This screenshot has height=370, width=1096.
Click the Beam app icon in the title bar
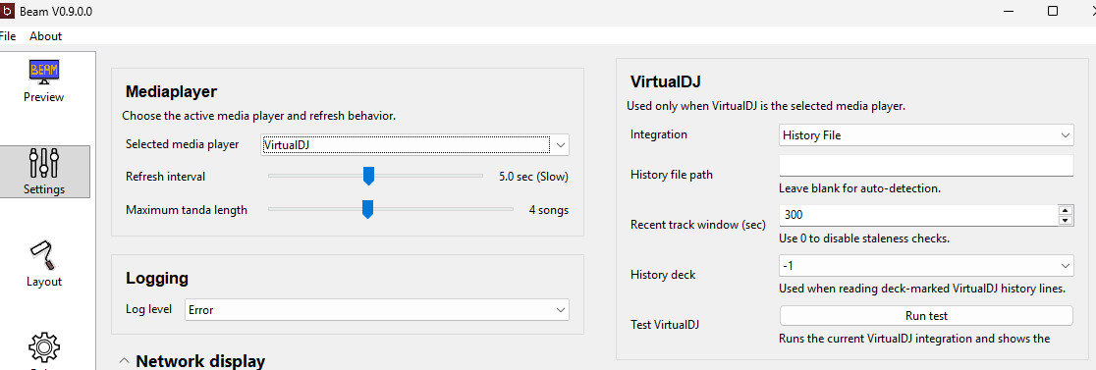point(8,11)
